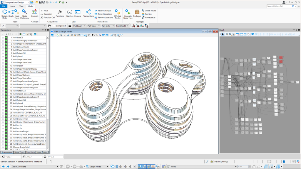Open the Home ribbon tab

coord(12,6)
